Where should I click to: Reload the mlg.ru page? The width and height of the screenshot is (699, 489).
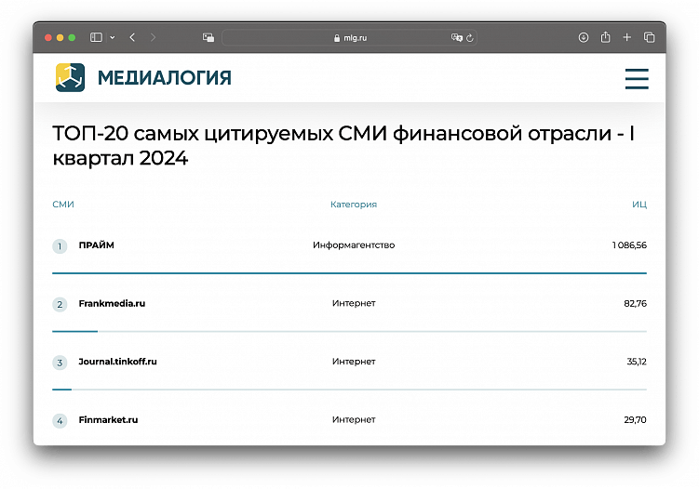469,38
